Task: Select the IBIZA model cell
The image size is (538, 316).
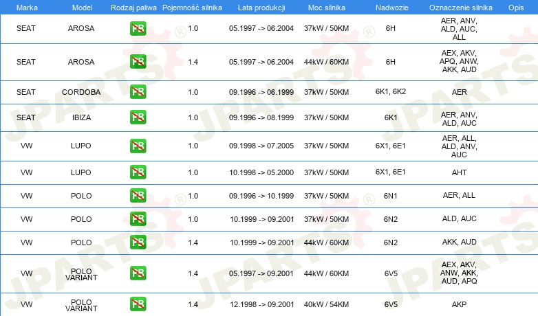Action: point(81,117)
